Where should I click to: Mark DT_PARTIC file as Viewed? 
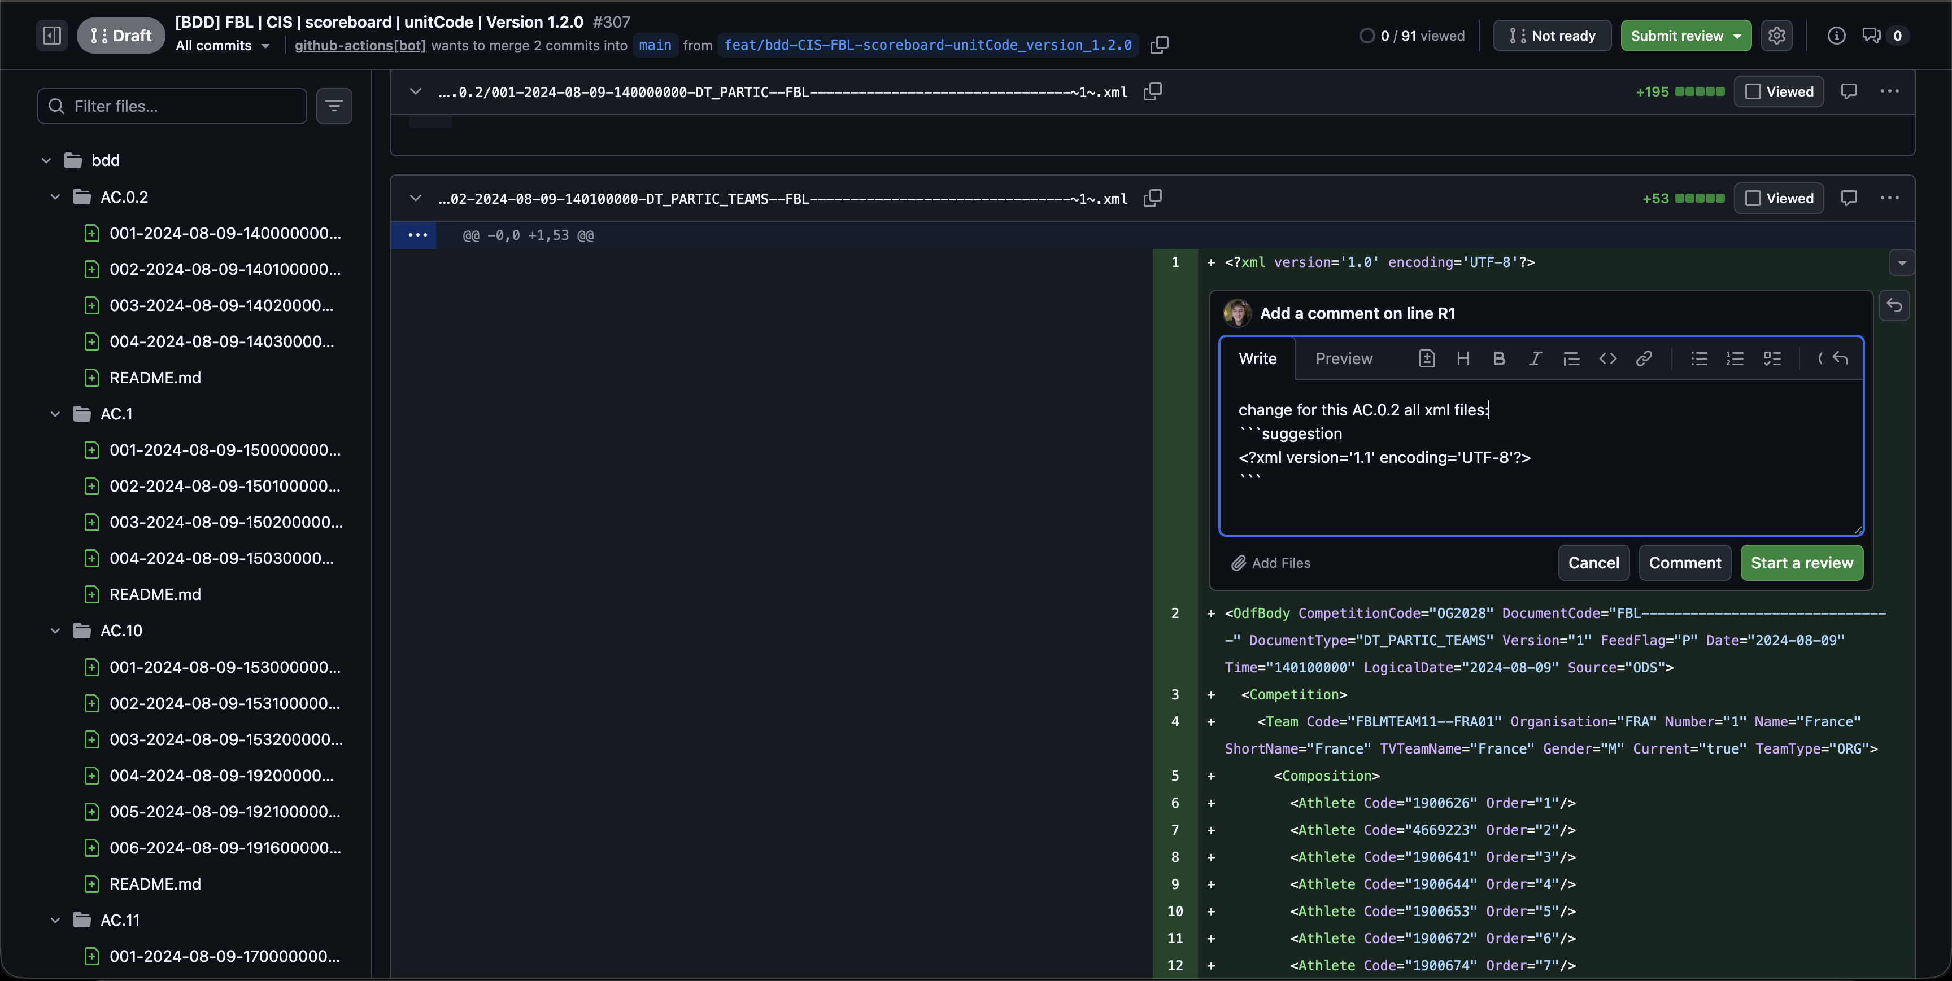coord(1779,91)
